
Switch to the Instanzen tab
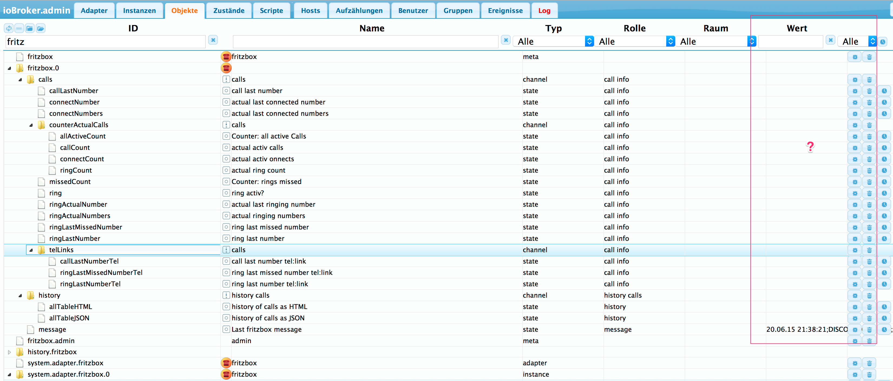pyautogui.click(x=139, y=11)
